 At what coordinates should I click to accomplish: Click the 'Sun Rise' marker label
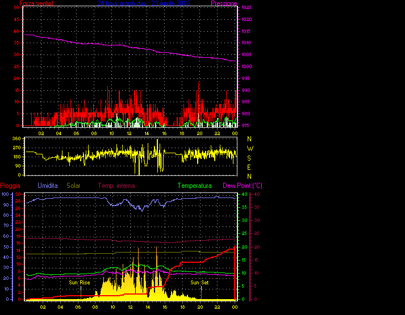coord(80,283)
